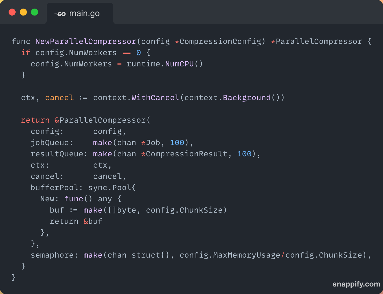Click the yellow minimize window dot
Image resolution: width=383 pixels, height=294 pixels.
23,12
